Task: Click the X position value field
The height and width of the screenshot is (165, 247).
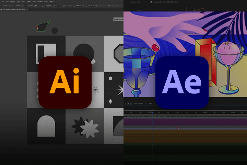Action: (x=79, y=6)
